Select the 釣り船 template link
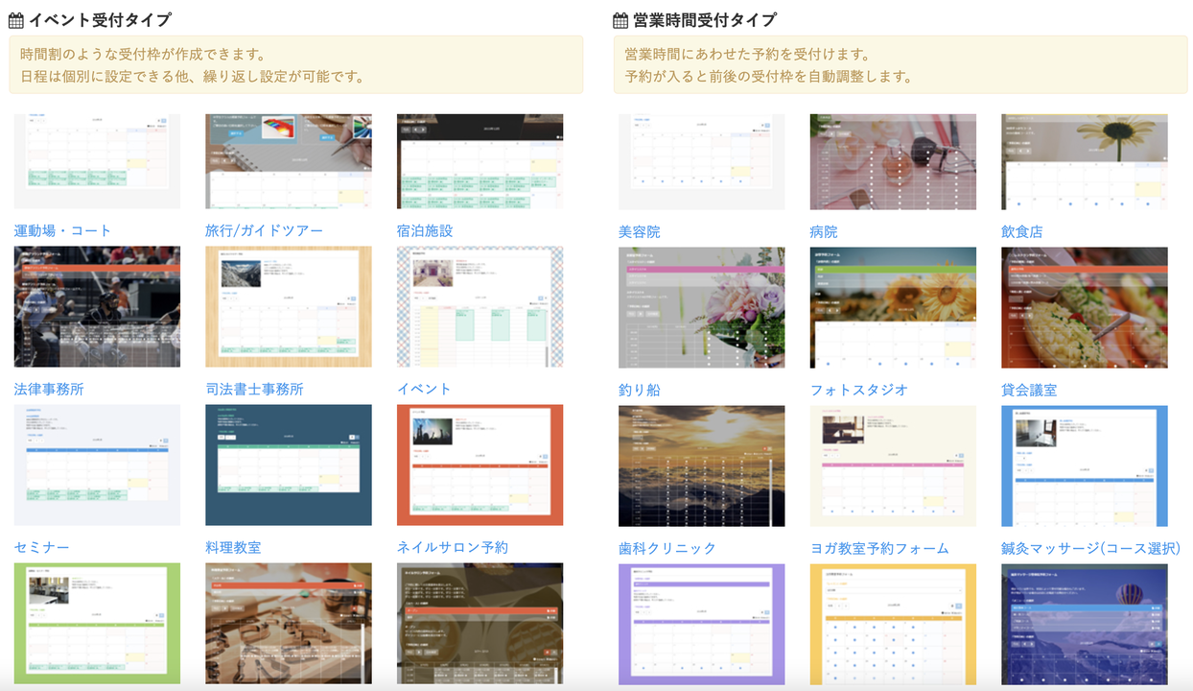Viewport: 1193px width, 691px height. coord(640,390)
